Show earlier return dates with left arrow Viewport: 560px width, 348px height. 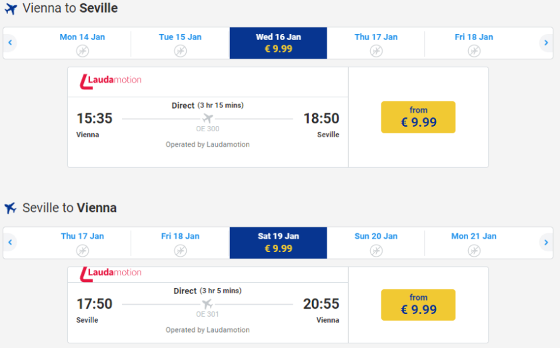10,242
